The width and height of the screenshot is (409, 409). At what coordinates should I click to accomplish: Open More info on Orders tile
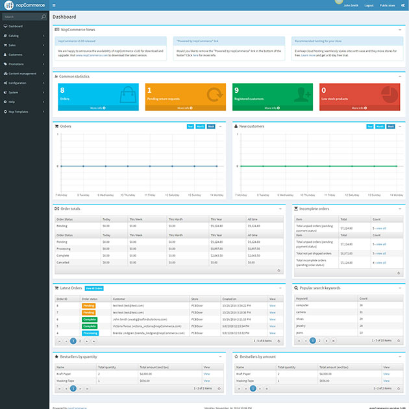click(x=98, y=108)
